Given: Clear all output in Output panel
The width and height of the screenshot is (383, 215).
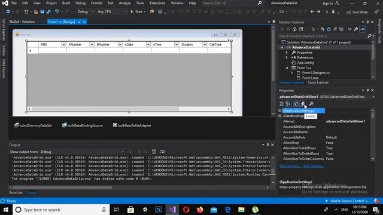Looking at the screenshot, I should click(154, 152).
